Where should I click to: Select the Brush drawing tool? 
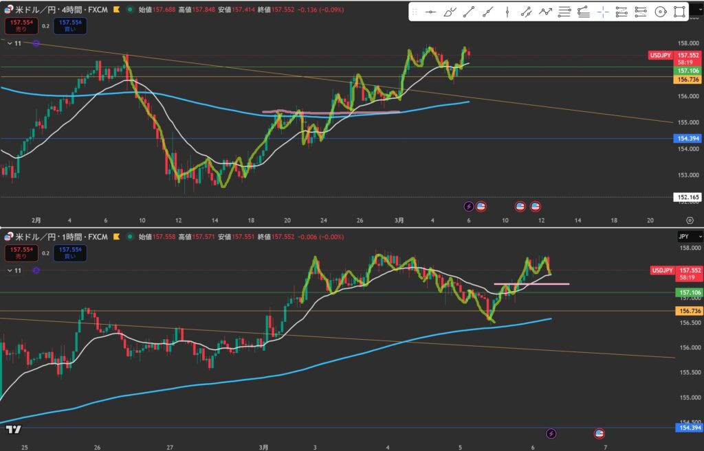pos(450,12)
